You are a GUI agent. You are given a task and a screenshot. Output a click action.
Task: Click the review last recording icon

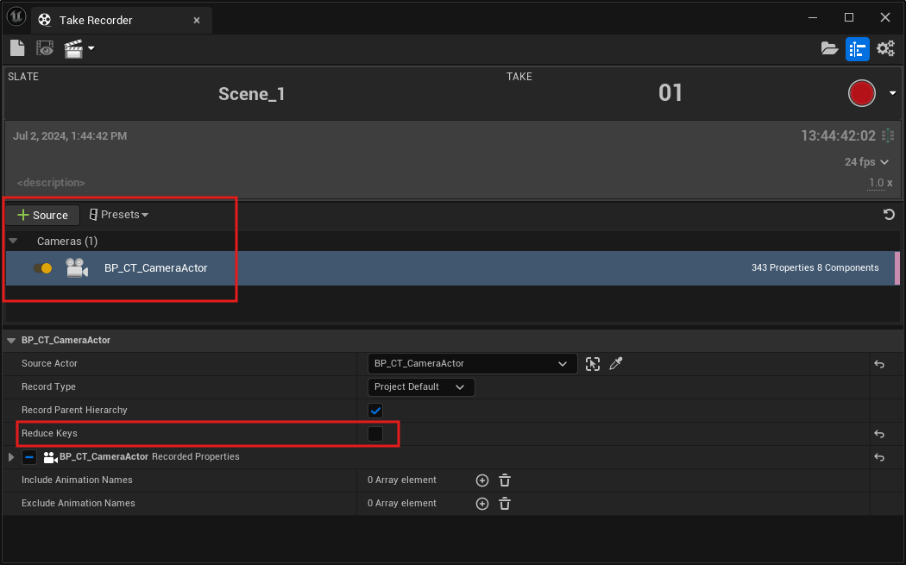coord(45,48)
